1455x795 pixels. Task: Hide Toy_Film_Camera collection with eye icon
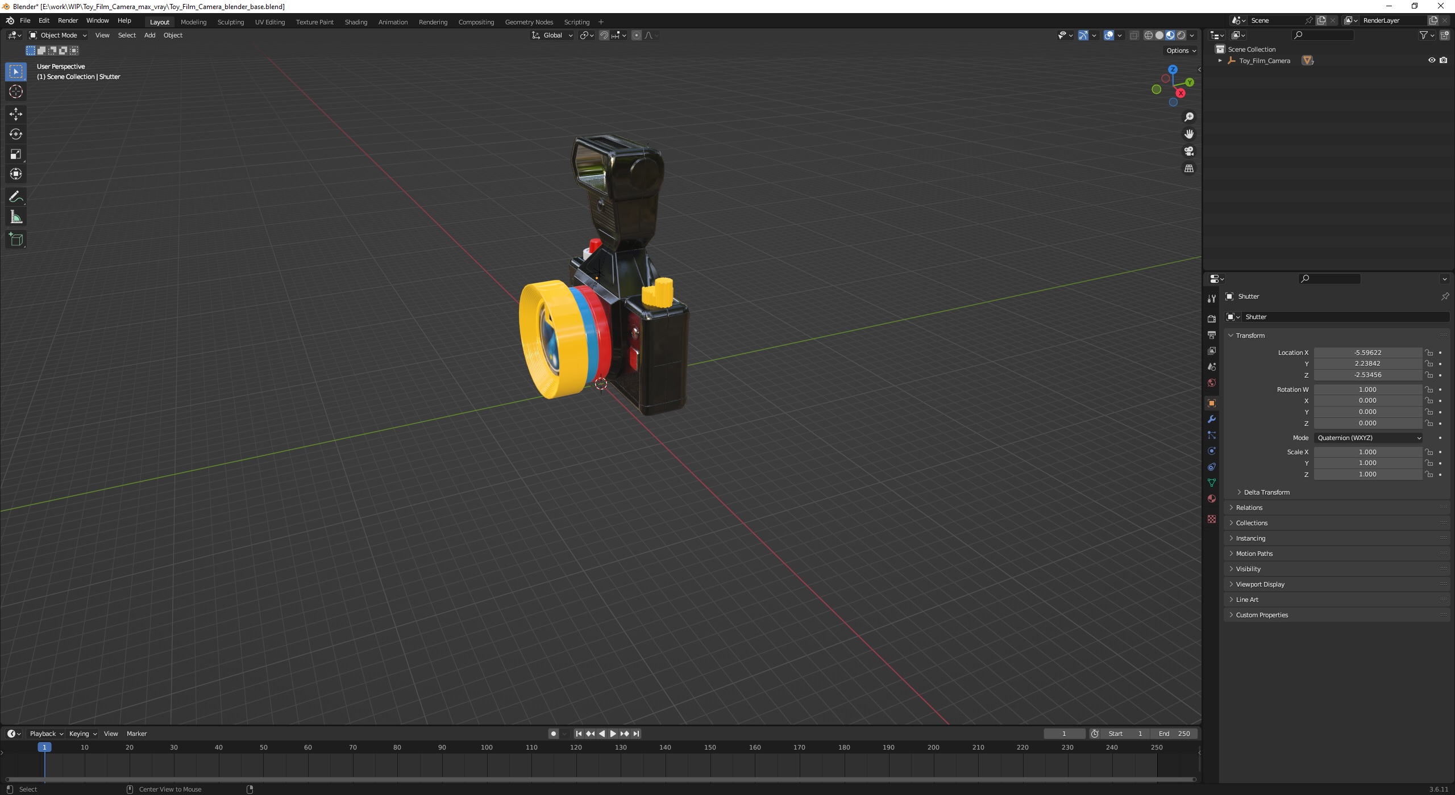click(1431, 60)
